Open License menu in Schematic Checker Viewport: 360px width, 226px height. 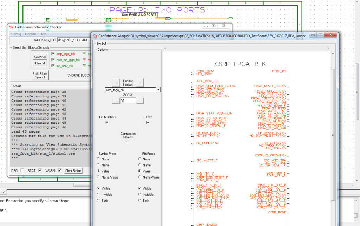click(30, 34)
